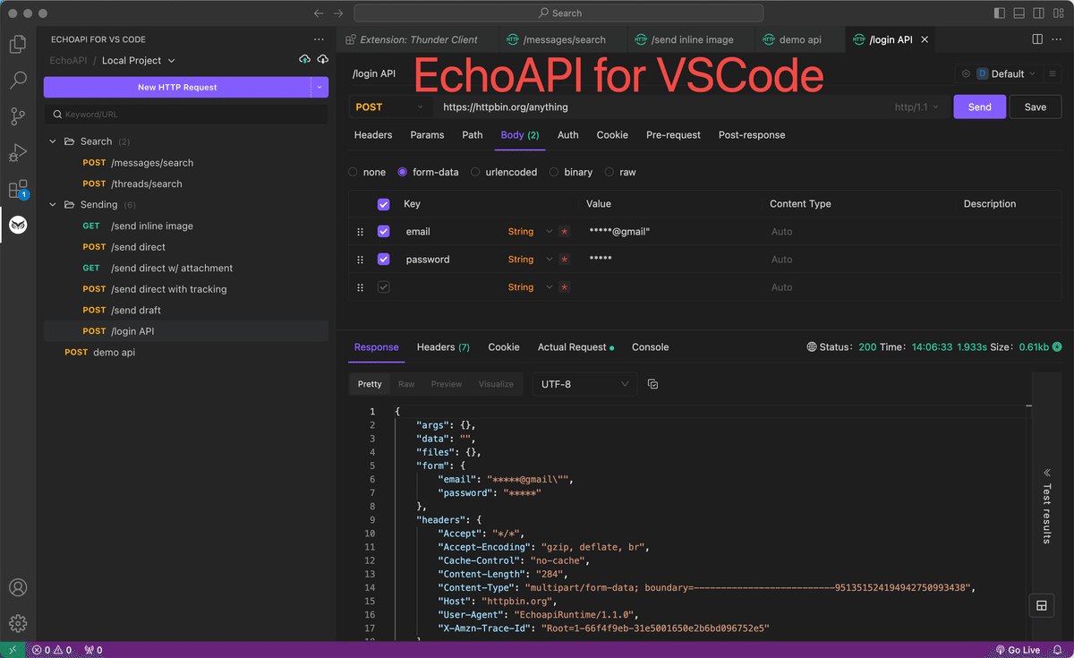Open the Extensions view from the activity bar

pyautogui.click(x=18, y=189)
